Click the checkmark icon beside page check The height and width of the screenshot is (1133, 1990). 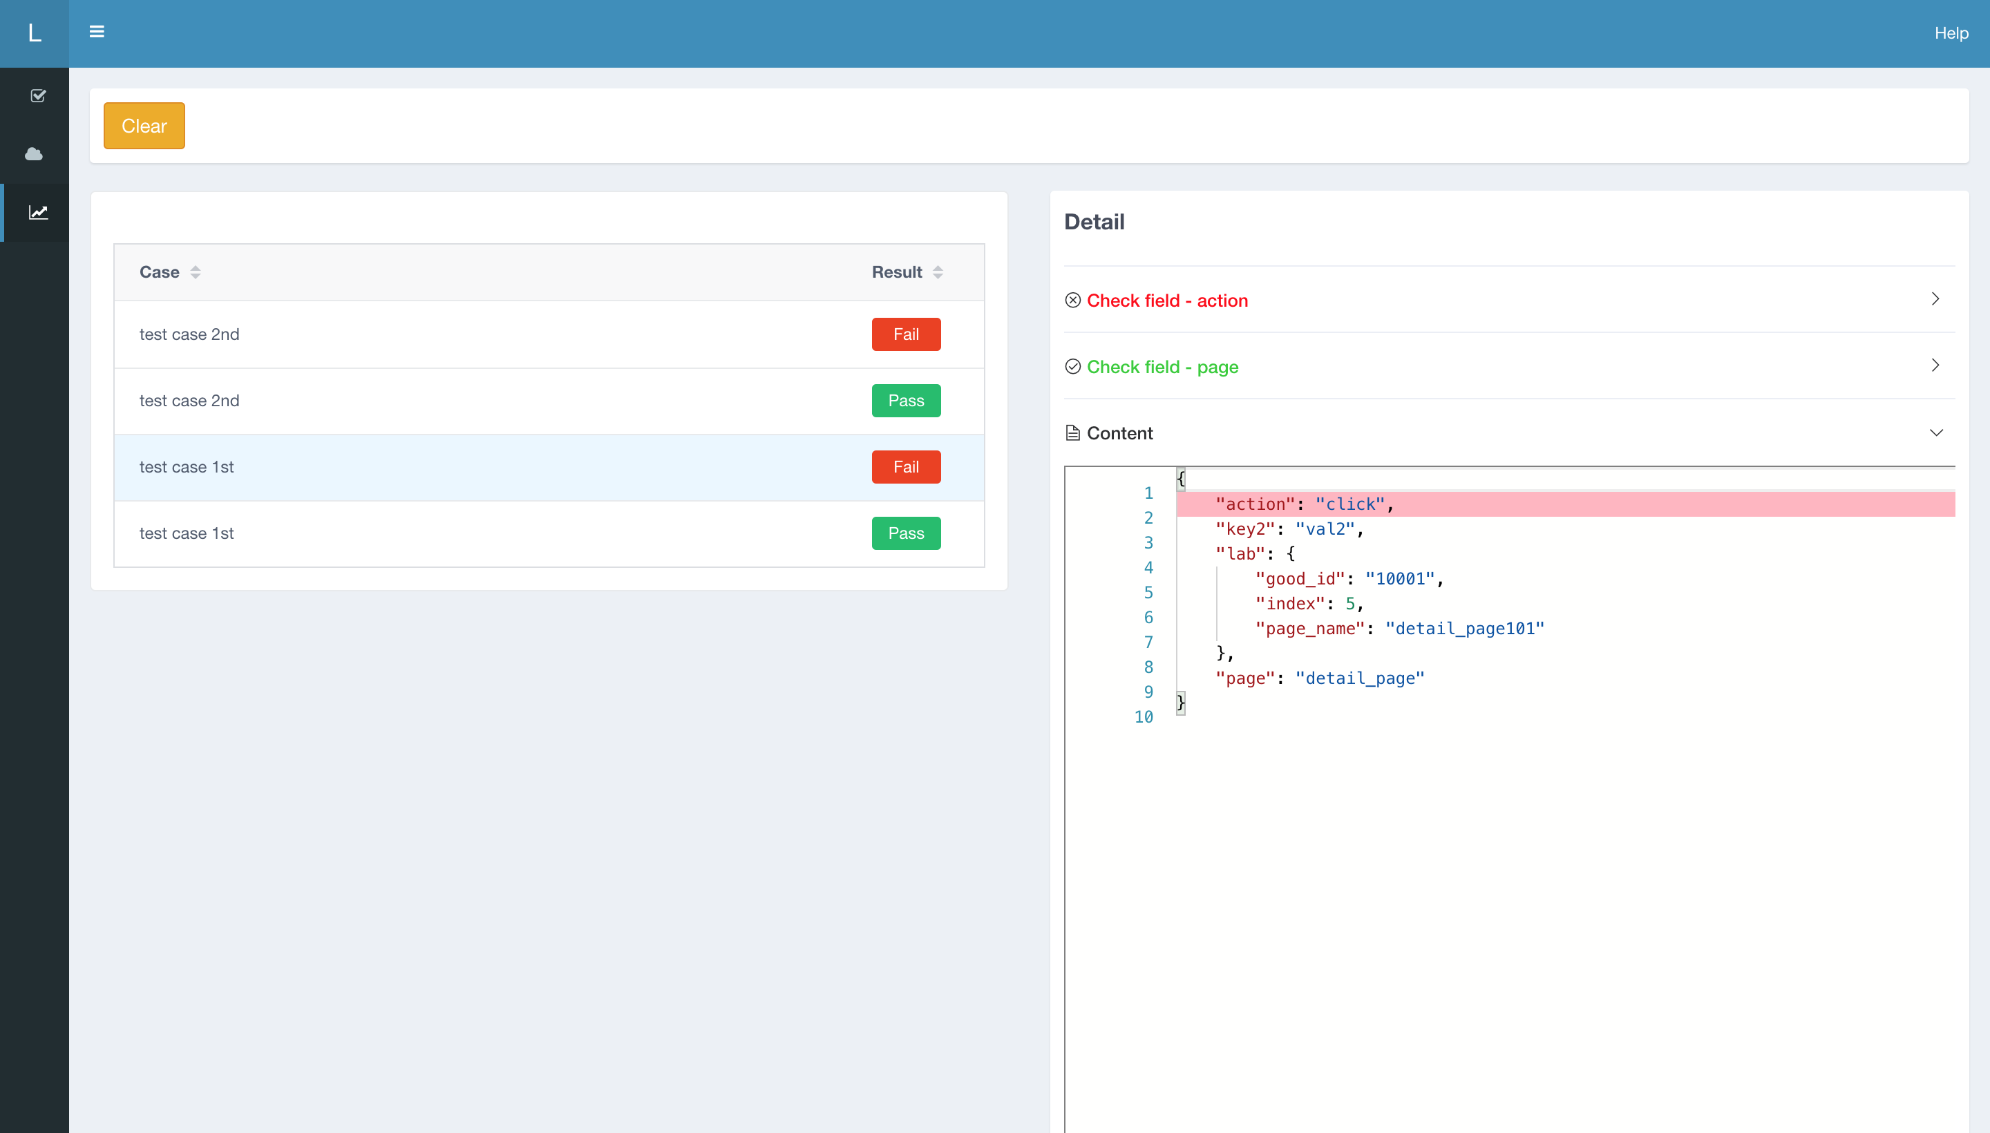(x=1072, y=367)
